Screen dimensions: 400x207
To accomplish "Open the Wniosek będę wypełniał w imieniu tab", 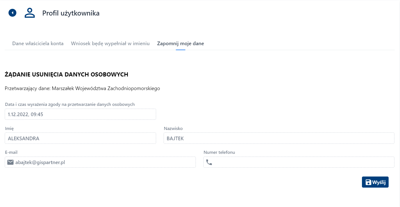I will click(x=110, y=44).
